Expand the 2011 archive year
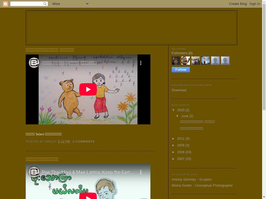Image resolution: width=266 pixels, height=199 pixels. (x=173, y=139)
